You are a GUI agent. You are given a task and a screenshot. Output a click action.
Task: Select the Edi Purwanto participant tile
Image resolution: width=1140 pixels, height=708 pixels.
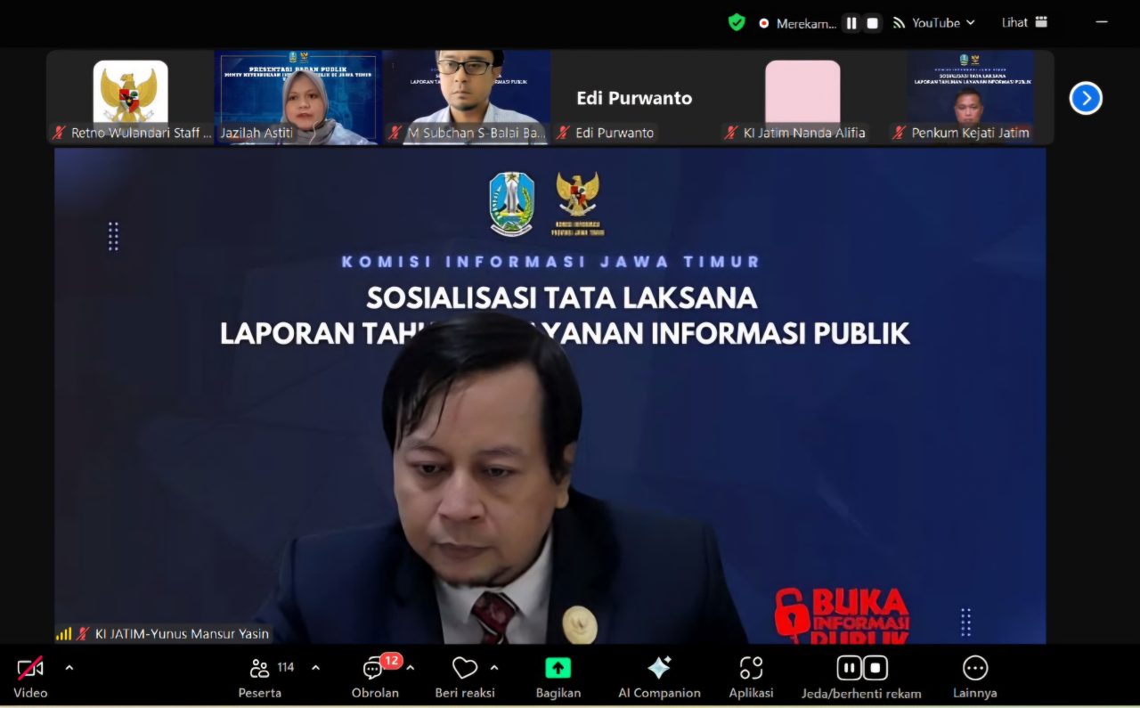[x=634, y=98]
